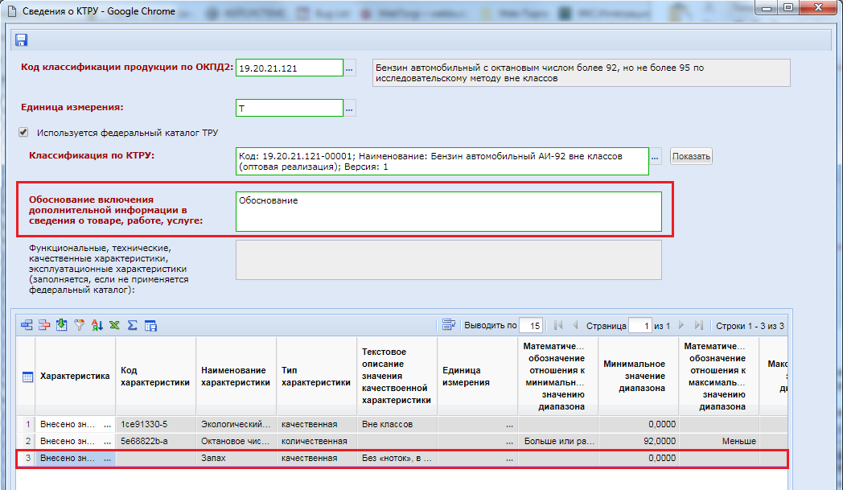
Task: Click the 'Выводить по' rows-per-page field
Action: point(531,326)
